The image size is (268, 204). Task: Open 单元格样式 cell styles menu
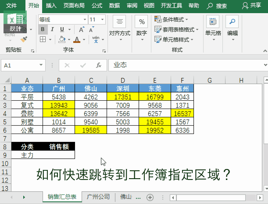[174, 39]
